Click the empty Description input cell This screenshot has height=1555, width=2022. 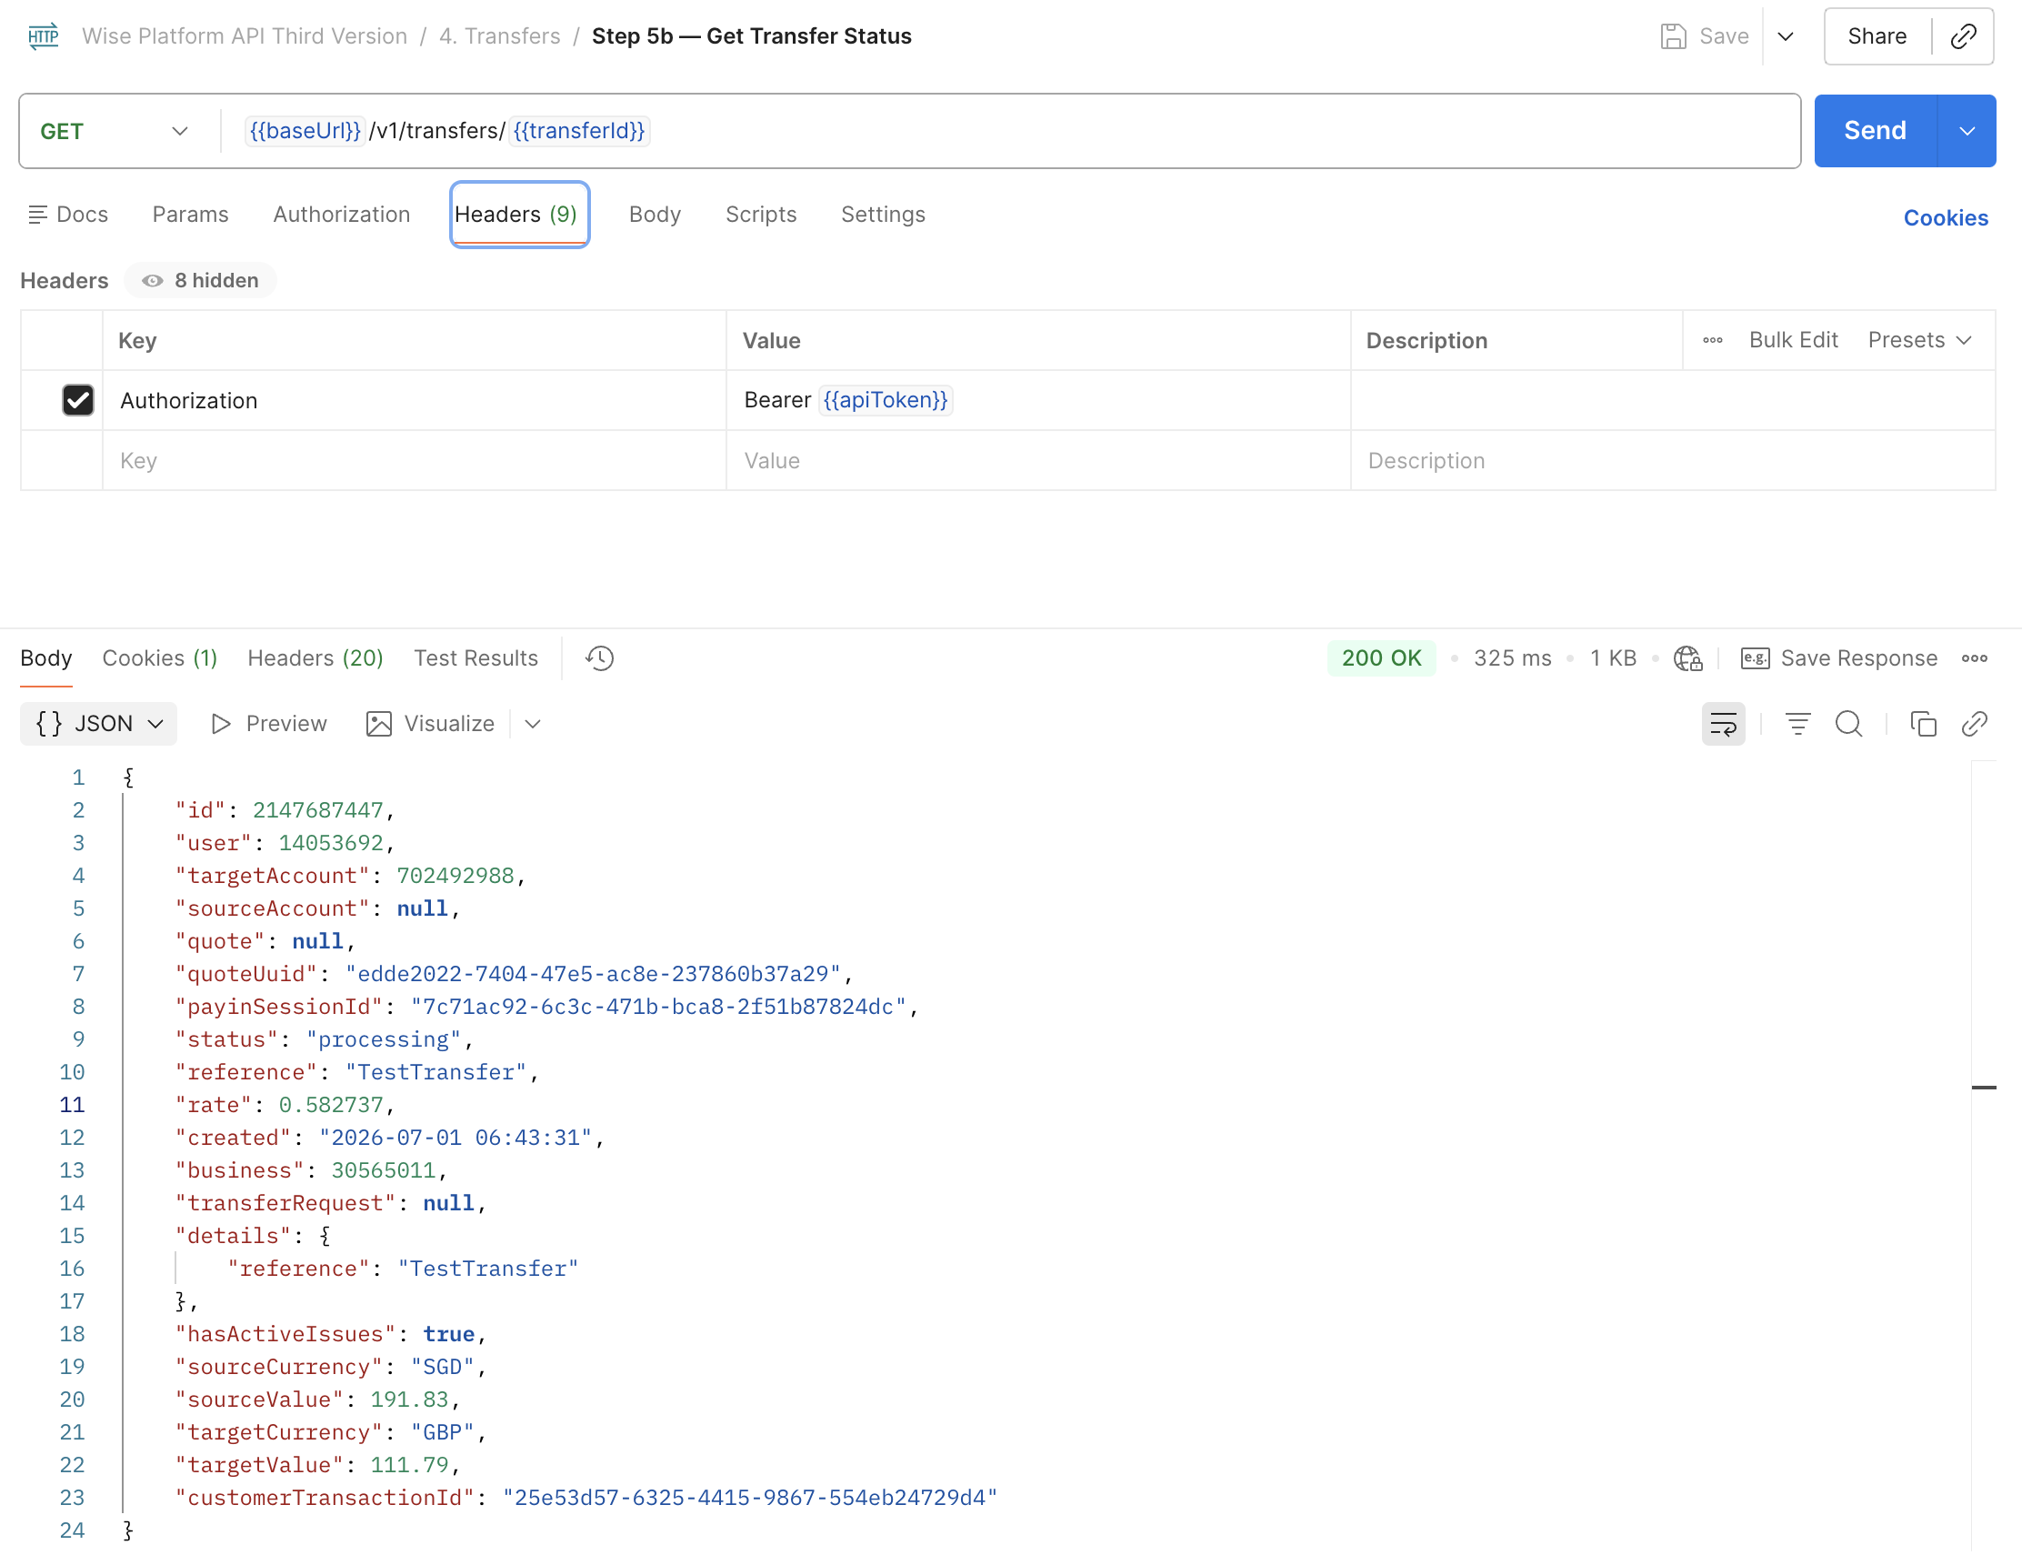pos(1672,460)
